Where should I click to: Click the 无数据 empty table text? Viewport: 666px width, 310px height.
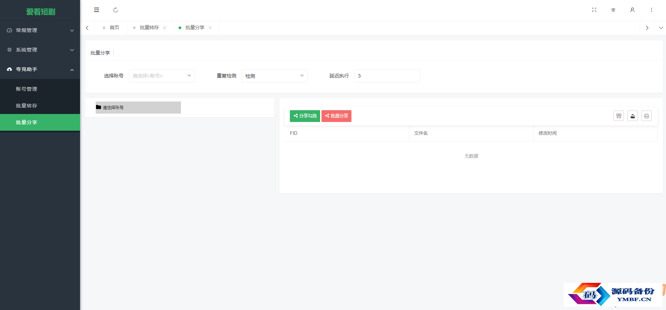pos(471,156)
